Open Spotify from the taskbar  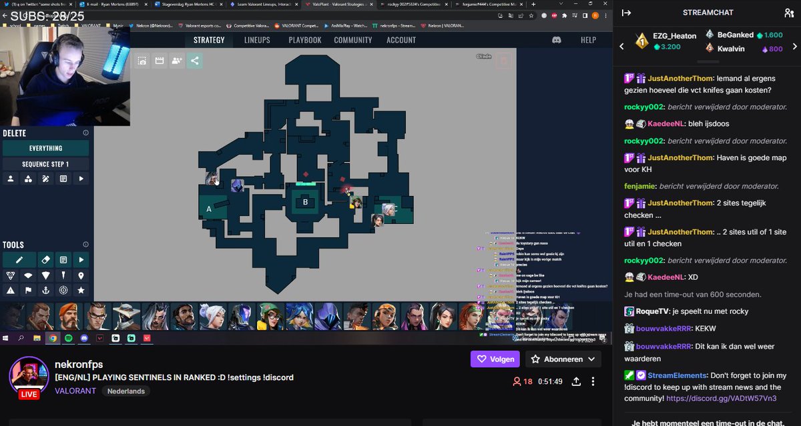click(x=68, y=338)
